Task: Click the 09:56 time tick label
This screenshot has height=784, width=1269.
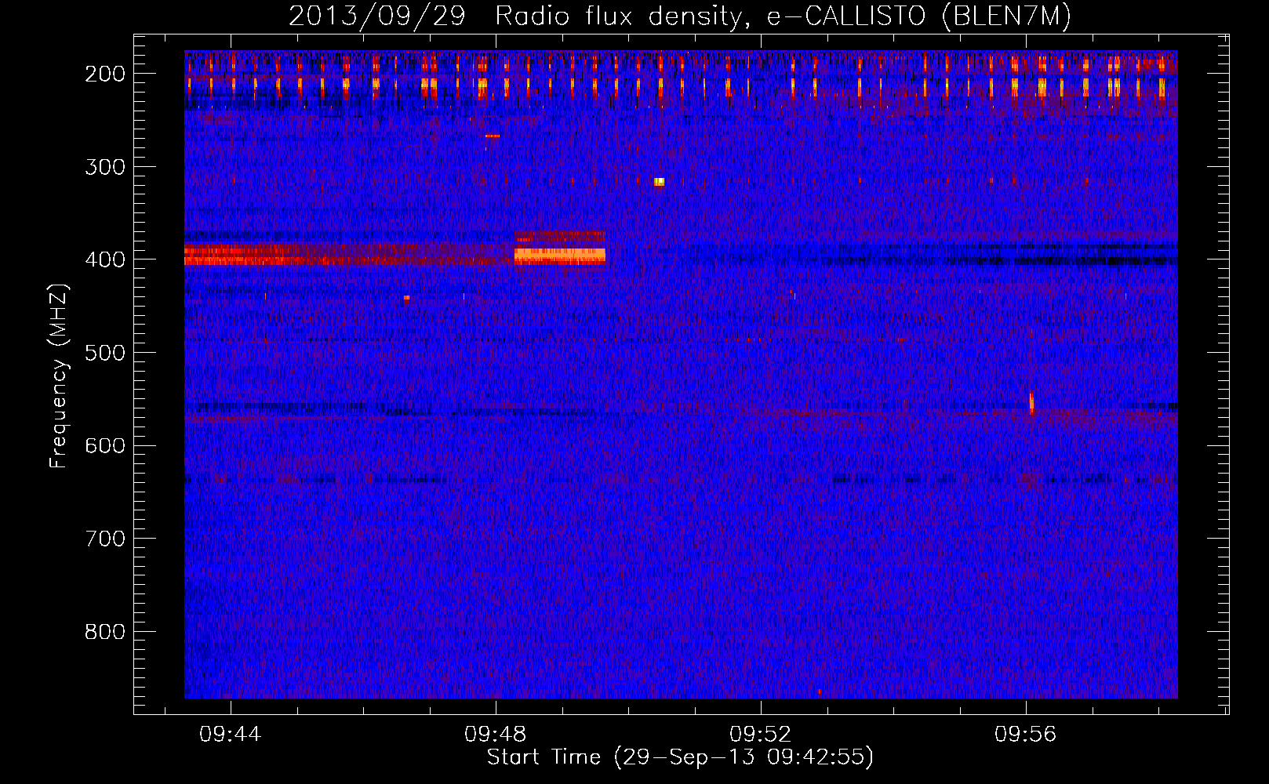Action: 1026,735
